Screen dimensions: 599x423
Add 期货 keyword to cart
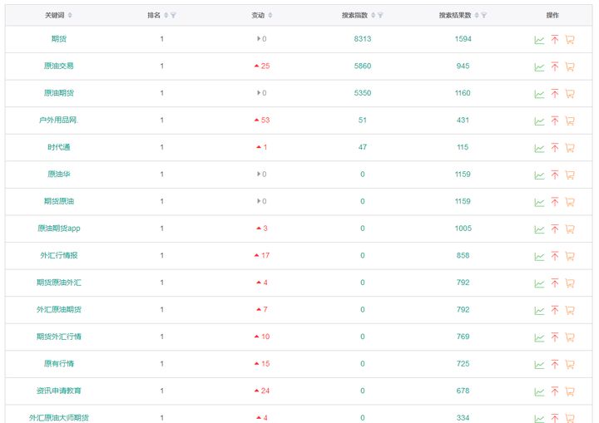(x=570, y=39)
